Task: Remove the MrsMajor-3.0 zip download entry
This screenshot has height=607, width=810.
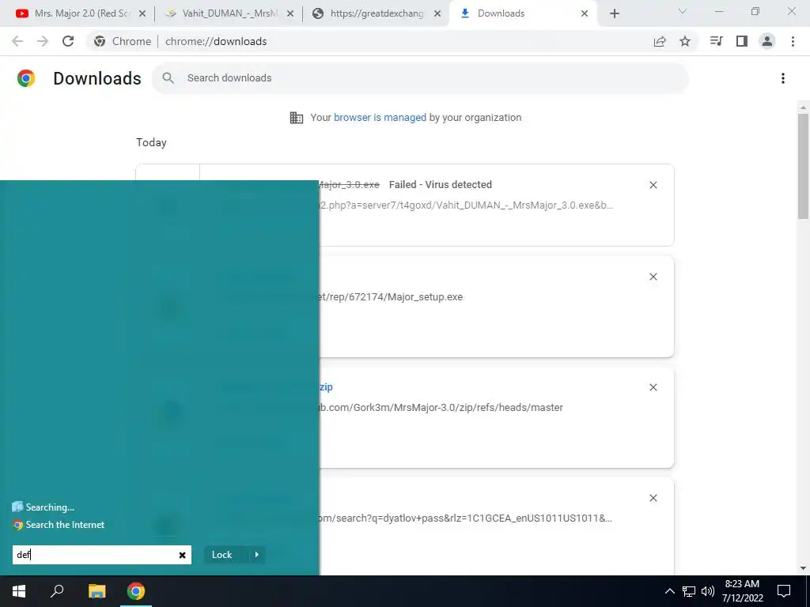Action: 653,387
